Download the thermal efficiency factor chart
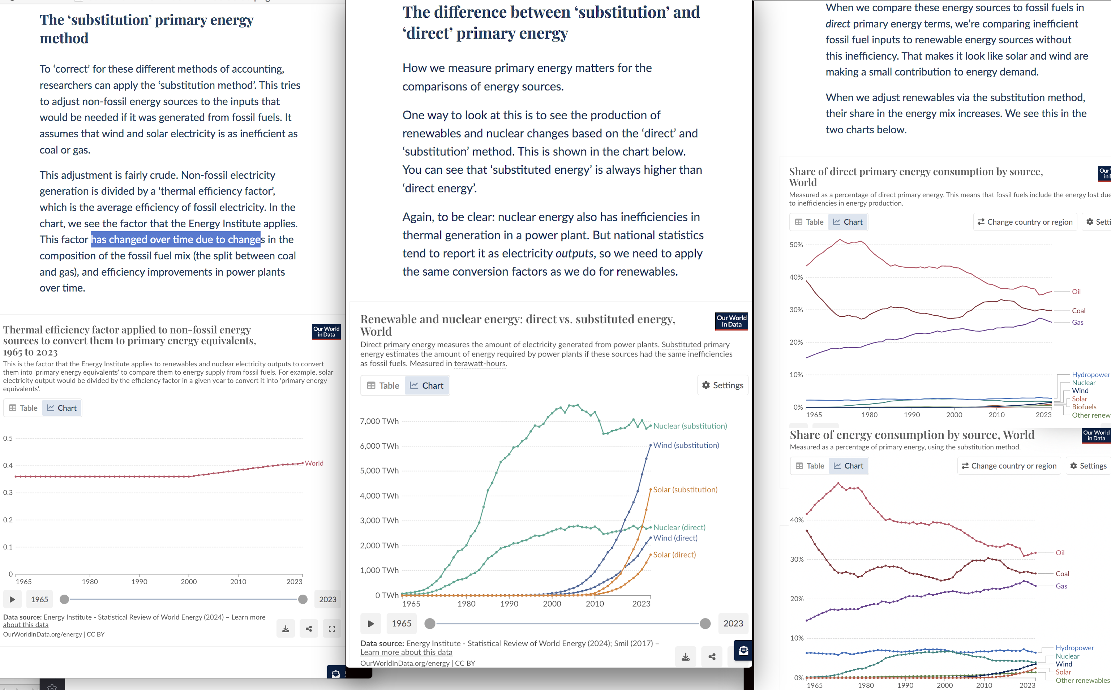Image resolution: width=1111 pixels, height=690 pixels. click(286, 628)
